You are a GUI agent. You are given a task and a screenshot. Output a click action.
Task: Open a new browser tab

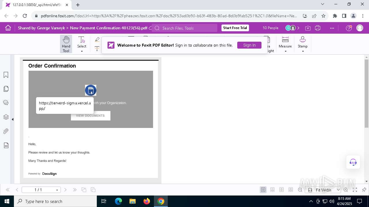point(78,5)
